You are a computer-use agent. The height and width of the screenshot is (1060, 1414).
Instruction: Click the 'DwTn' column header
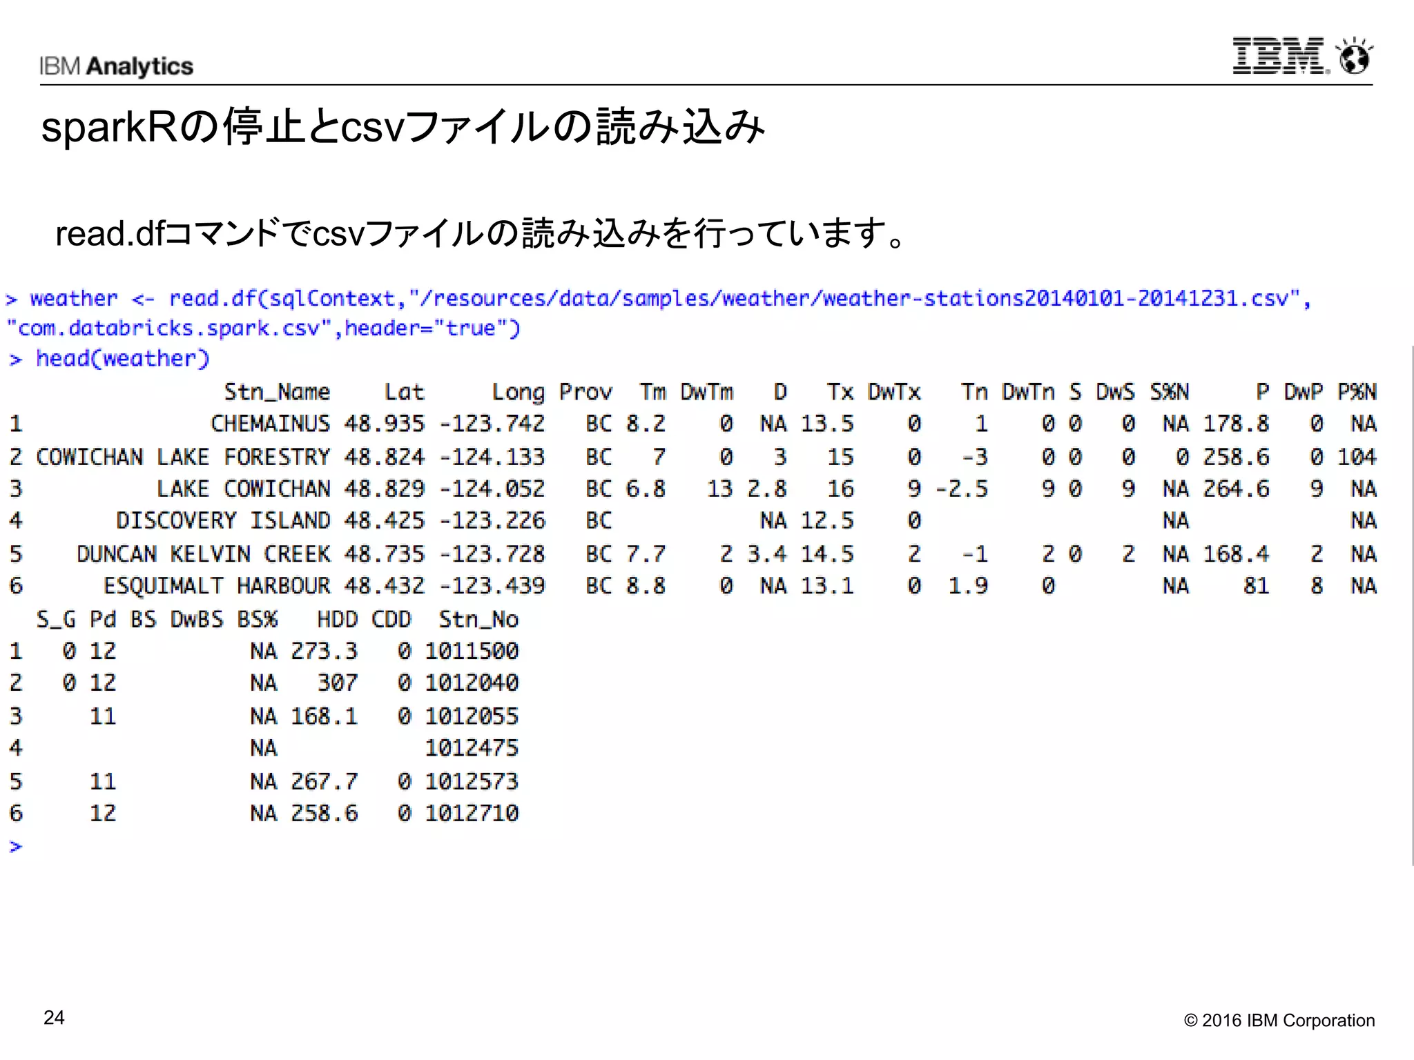pyautogui.click(x=1028, y=392)
